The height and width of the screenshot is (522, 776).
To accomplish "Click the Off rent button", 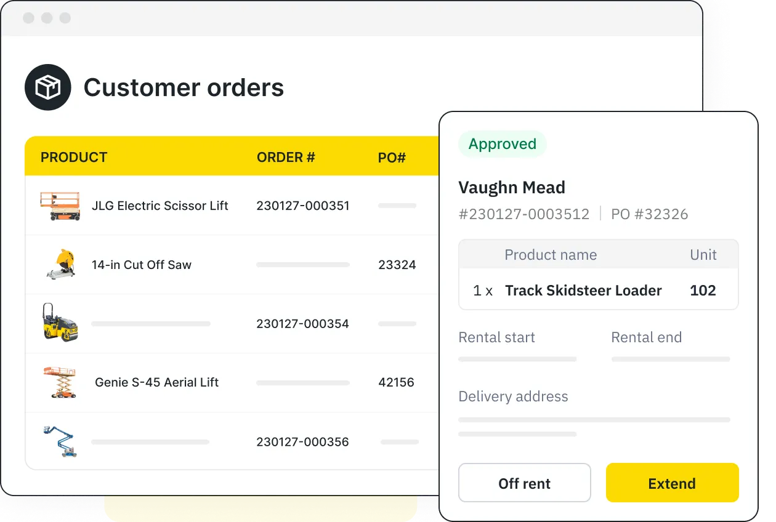I will [x=524, y=483].
